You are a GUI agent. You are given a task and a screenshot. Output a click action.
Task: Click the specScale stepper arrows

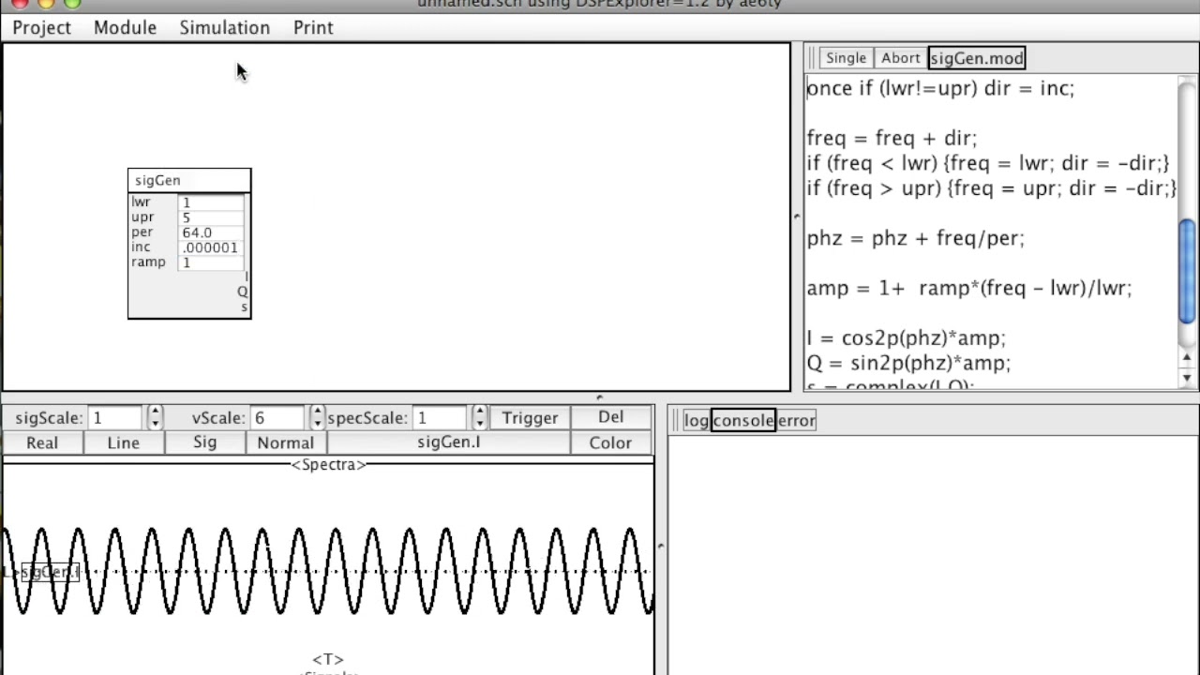[480, 417]
